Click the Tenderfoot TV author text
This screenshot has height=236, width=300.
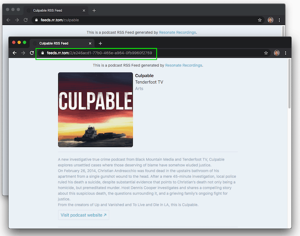tap(149, 82)
